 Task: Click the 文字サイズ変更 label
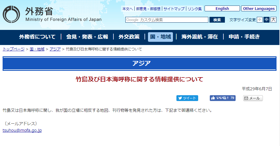pyautogui.click(x=243, y=20)
